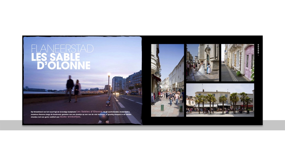Viewport: 285px width, 142px height.
Task: Click the large metal bollard in foreground
Action: (x=103, y=118)
